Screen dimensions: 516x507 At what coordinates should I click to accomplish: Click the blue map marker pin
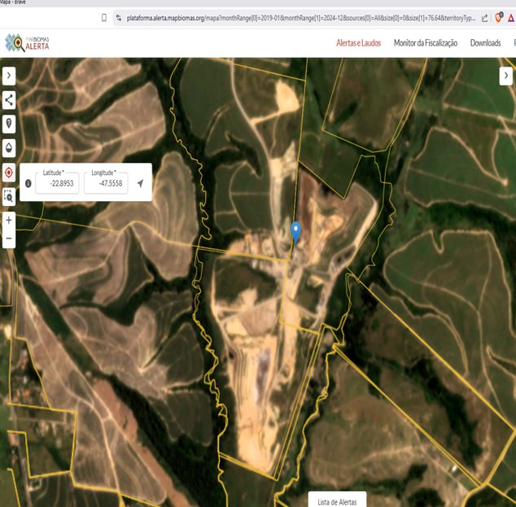[296, 231]
